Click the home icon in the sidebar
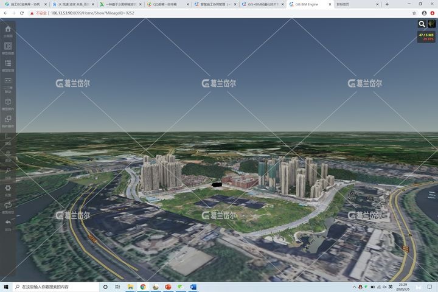438x292 pixels. point(8,29)
